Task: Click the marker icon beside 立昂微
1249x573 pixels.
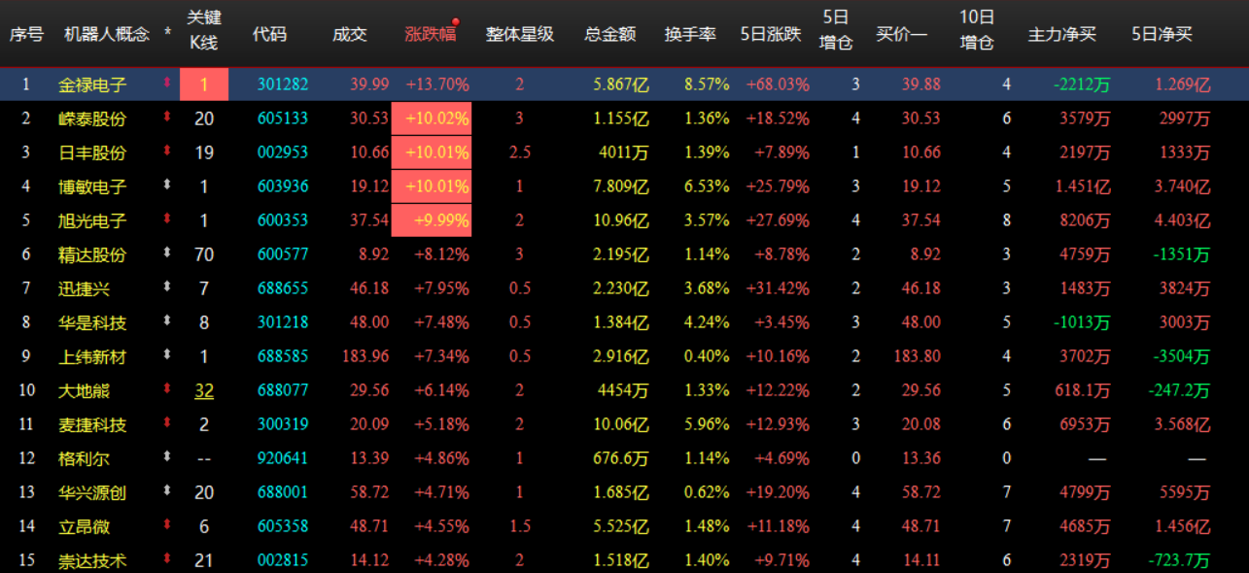Action: 167,525
